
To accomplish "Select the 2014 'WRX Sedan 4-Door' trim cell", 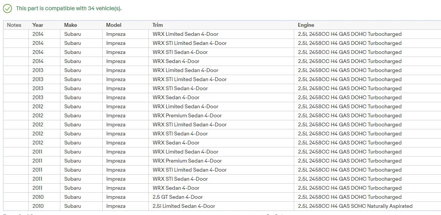I will [221, 61].
